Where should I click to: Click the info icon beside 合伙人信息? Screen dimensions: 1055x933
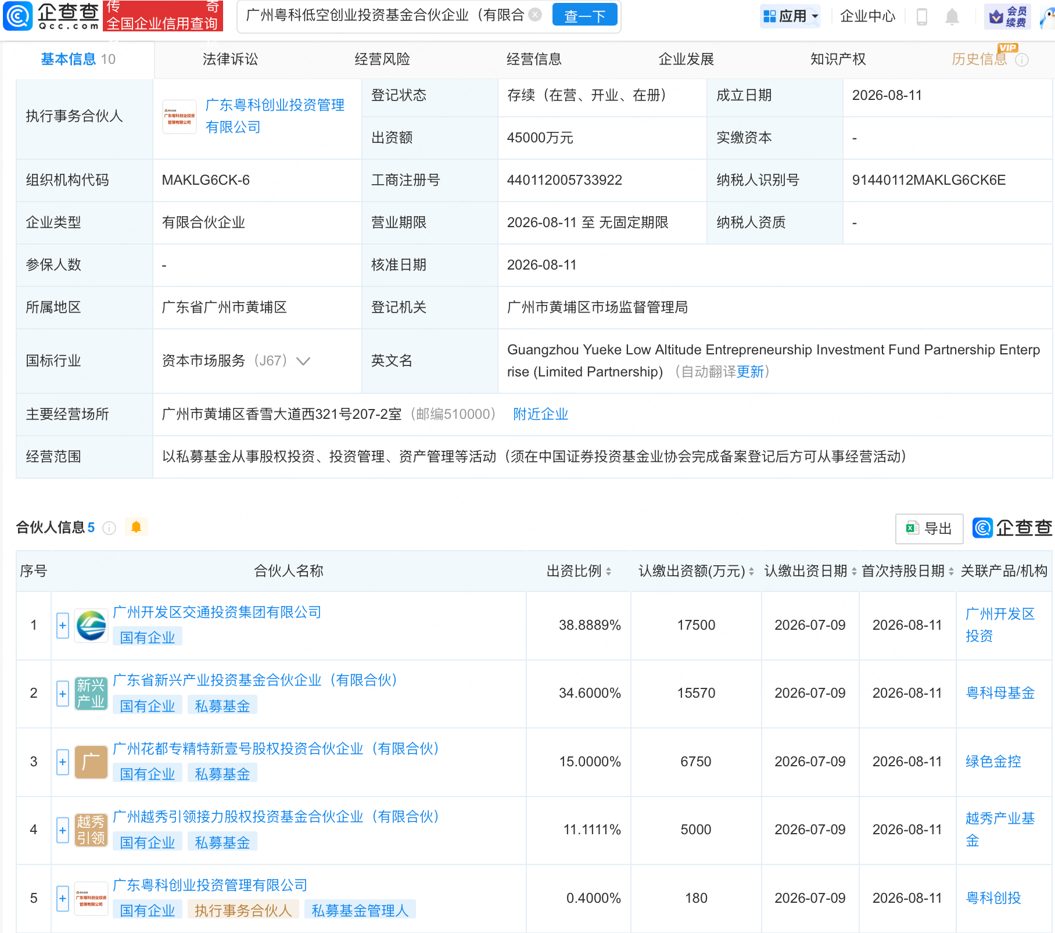[109, 527]
